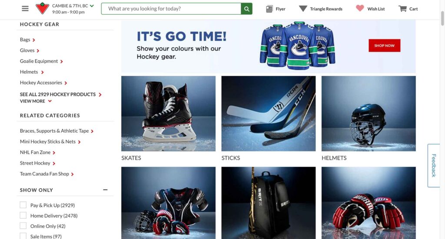Open the Wish List heart icon
445x239 pixels.
point(360,9)
